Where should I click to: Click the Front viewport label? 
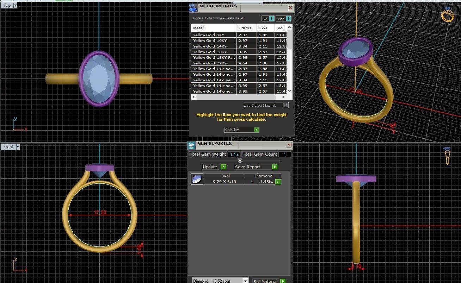(8, 147)
